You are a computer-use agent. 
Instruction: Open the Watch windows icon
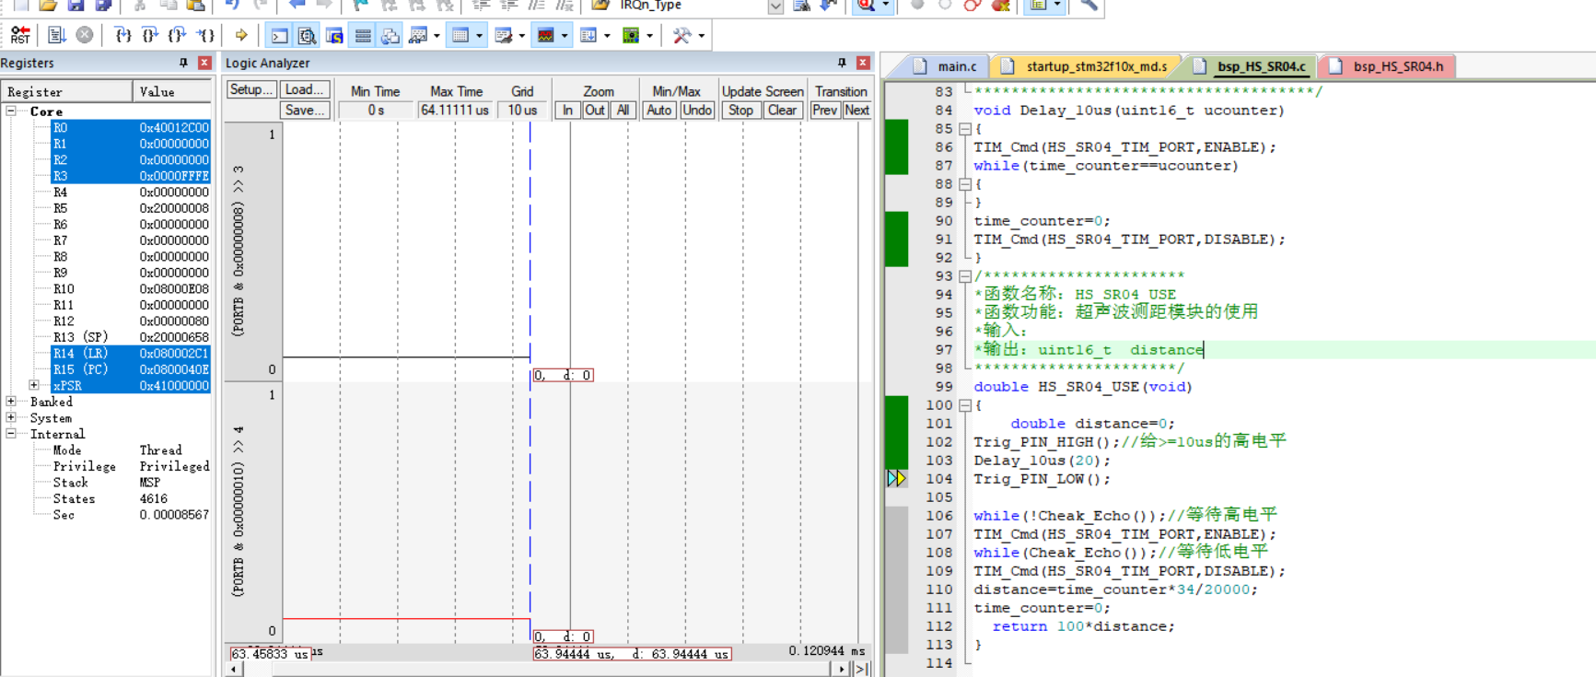[418, 35]
